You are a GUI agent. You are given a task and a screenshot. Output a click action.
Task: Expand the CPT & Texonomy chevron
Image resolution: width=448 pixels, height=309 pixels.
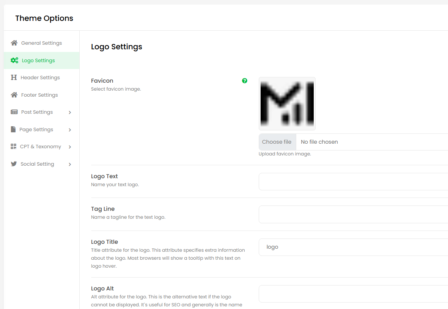[70, 147]
